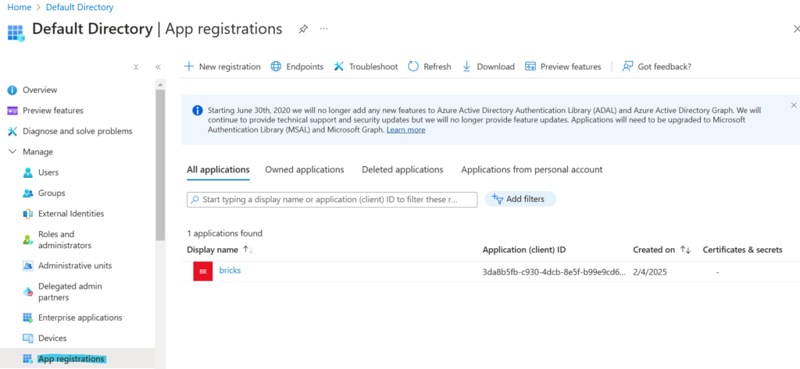
Task: Collapse the sidebar with double chevron
Action: pos(158,67)
